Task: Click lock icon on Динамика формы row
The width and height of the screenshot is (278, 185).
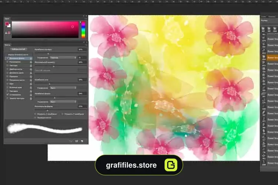Action: (x=31, y=58)
